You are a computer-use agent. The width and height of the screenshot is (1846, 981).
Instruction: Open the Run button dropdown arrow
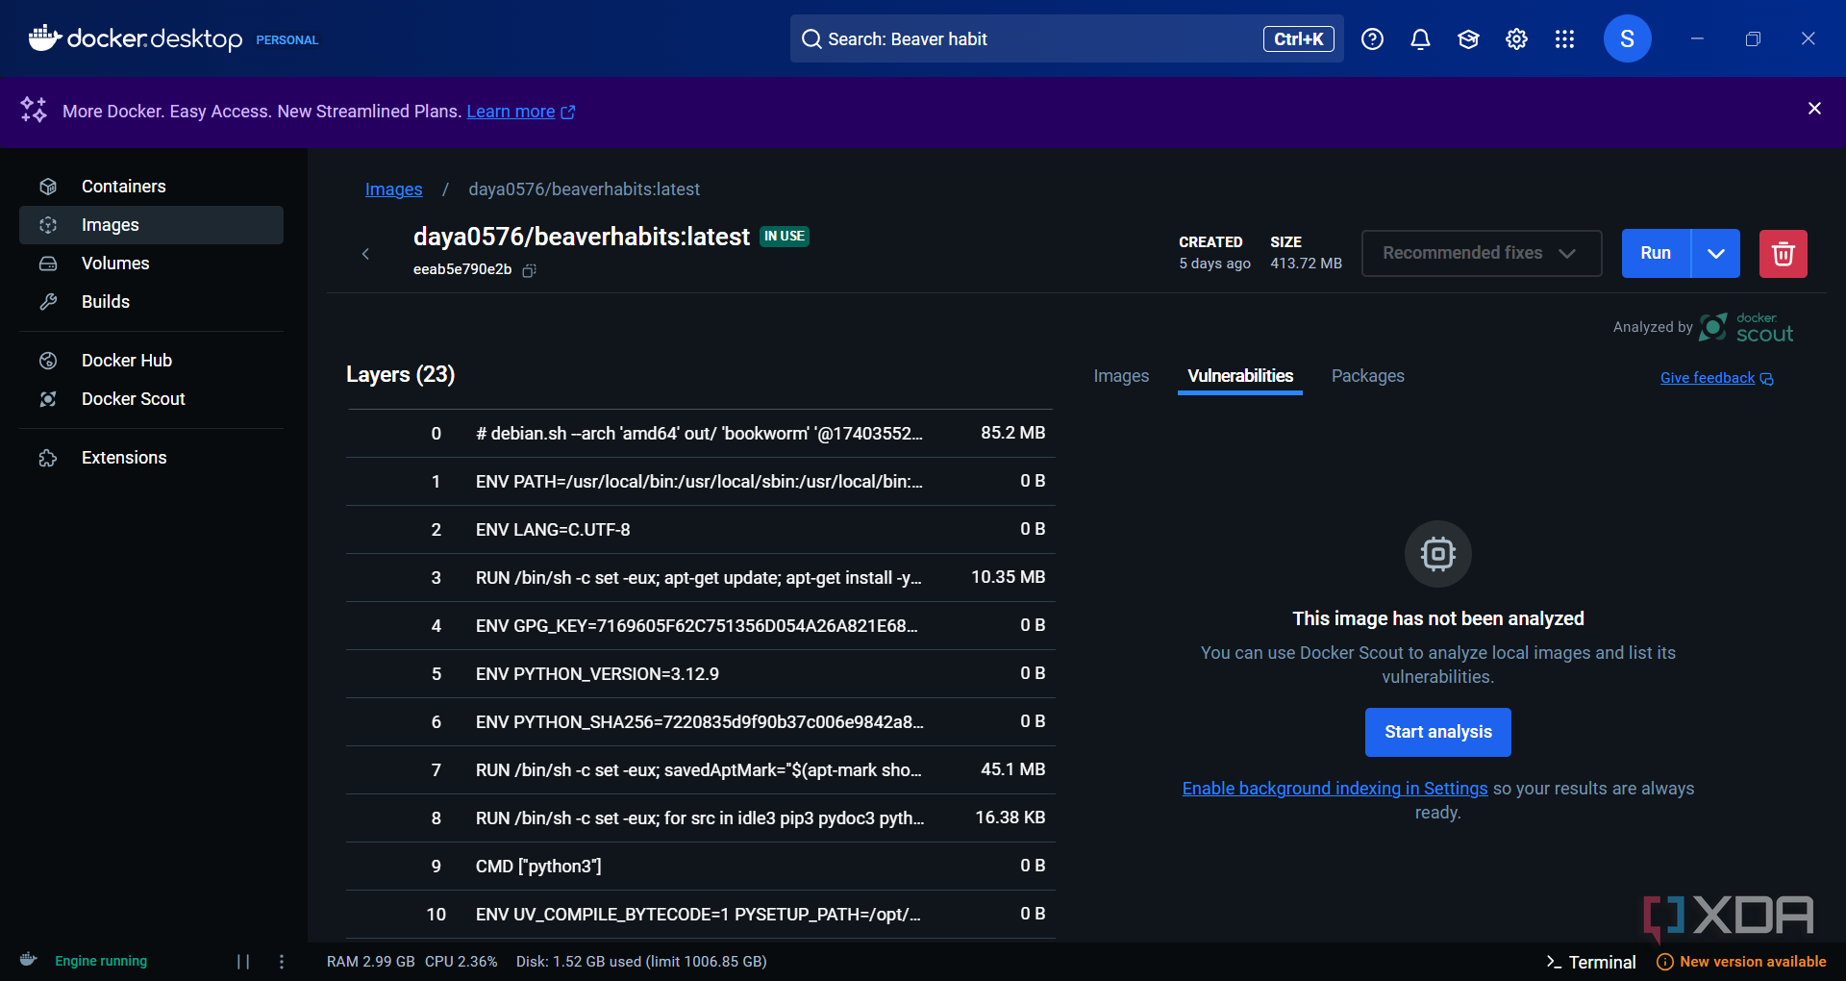pos(1716,254)
